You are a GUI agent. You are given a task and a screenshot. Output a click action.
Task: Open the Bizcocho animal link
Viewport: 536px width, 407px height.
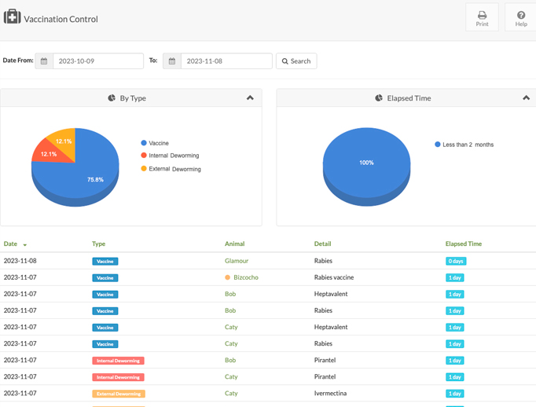pos(246,277)
